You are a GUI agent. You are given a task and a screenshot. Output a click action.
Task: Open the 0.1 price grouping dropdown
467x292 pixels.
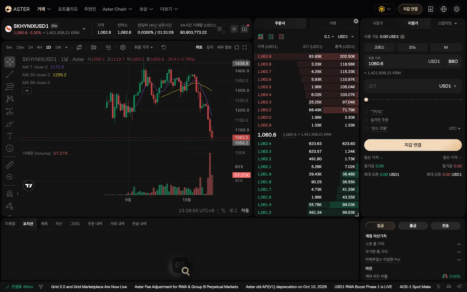pos(329,37)
